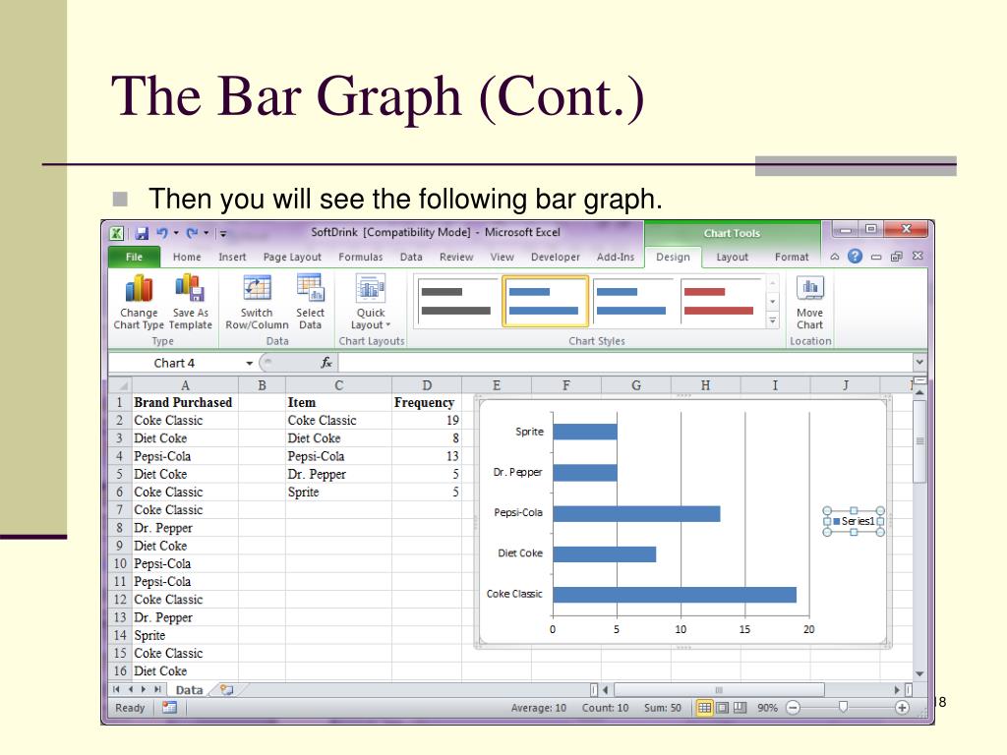
Task: Click the Redo icon in the quick access toolbar
Action: click(x=192, y=233)
